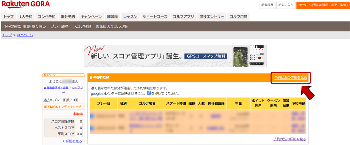
Task: Click the blue Google Calendar icon in the instructions
Action: pos(149,93)
